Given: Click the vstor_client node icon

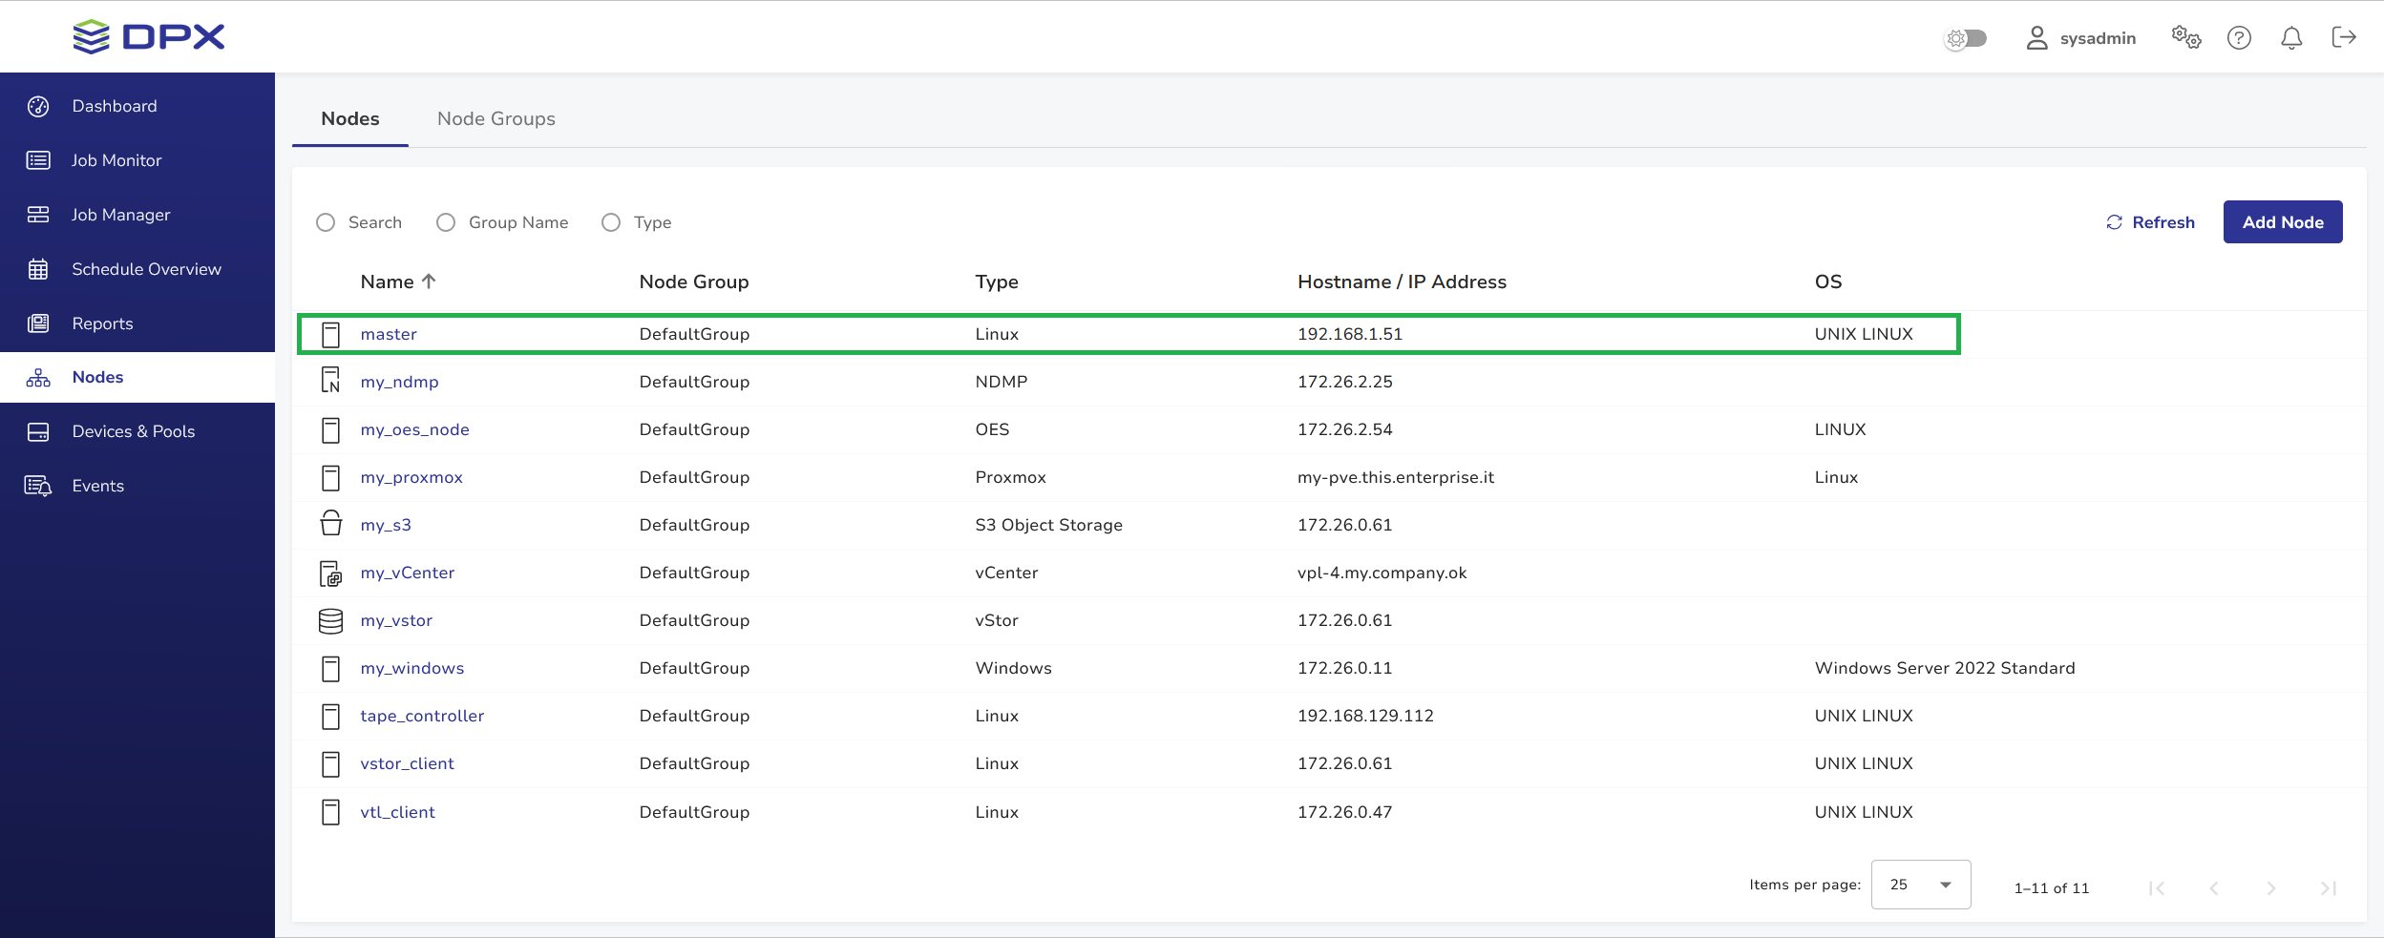Looking at the screenshot, I should (x=330, y=763).
